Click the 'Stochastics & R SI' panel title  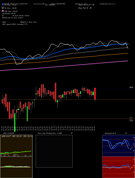tap(116, 133)
